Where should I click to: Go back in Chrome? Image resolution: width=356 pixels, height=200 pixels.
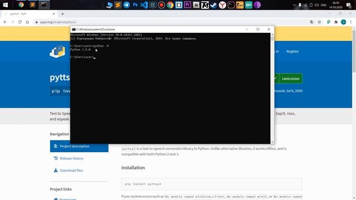click(x=5, y=22)
